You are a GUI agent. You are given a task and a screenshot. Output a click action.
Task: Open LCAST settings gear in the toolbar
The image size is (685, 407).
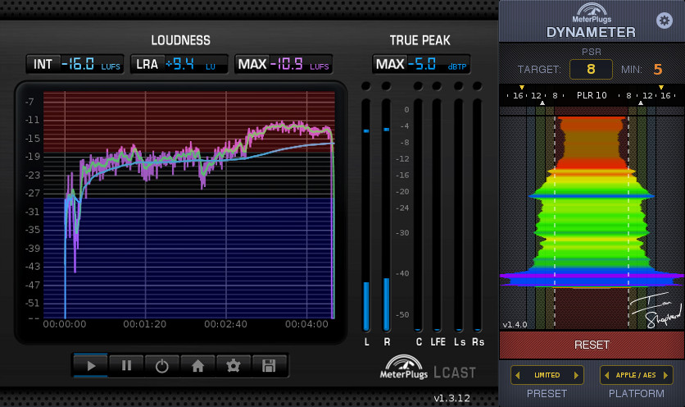[x=234, y=365]
